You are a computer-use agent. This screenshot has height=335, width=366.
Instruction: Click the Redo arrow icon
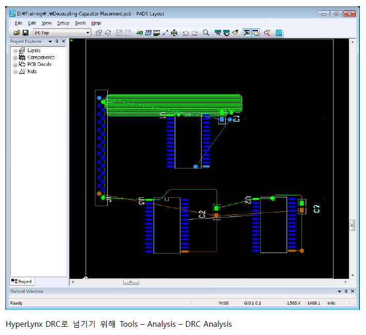tap(194, 33)
